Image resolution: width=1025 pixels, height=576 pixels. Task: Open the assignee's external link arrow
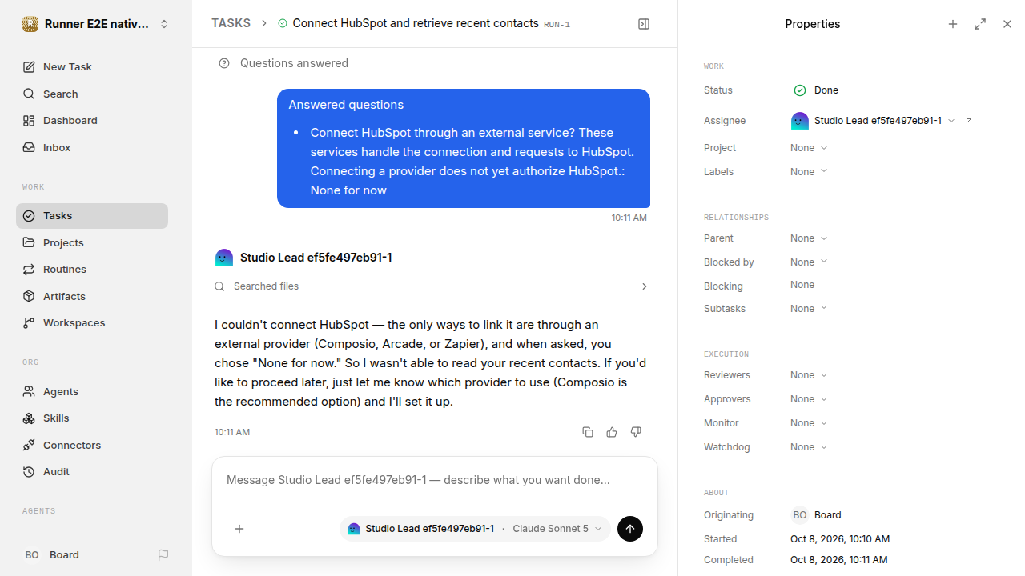coord(969,121)
